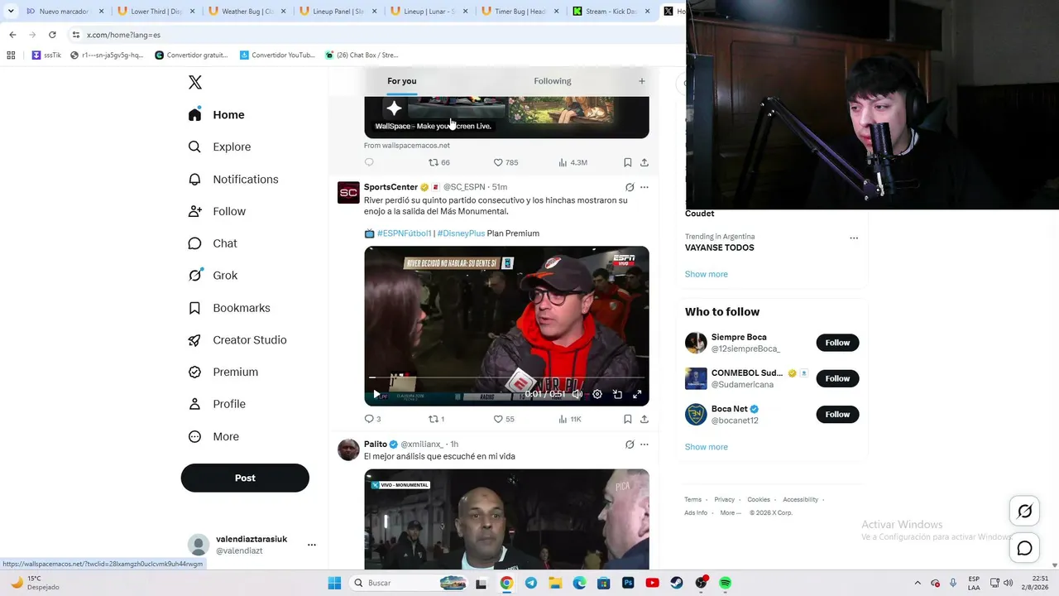This screenshot has width=1059, height=596.
Task: Open Notifications in the X sidebar
Action: pyautogui.click(x=233, y=179)
